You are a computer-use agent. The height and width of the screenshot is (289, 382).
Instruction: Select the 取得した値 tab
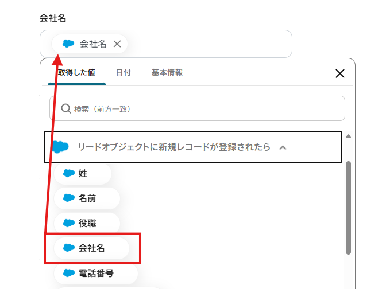click(76, 73)
